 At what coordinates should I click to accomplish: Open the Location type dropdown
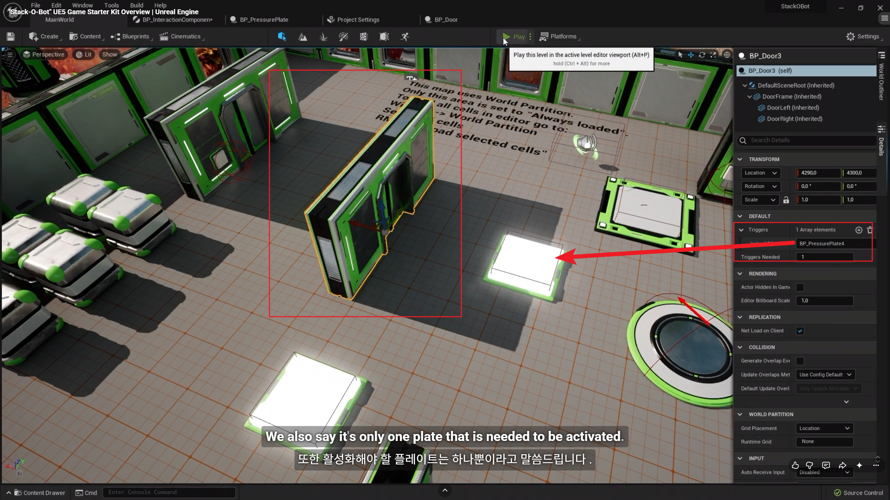(761, 173)
